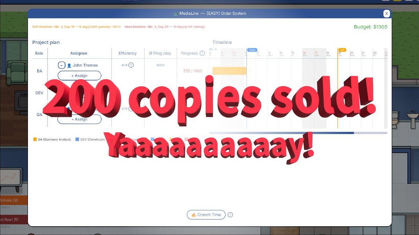
Task: Click the Today marker on the timeline
Action: pyautogui.click(x=252, y=50)
